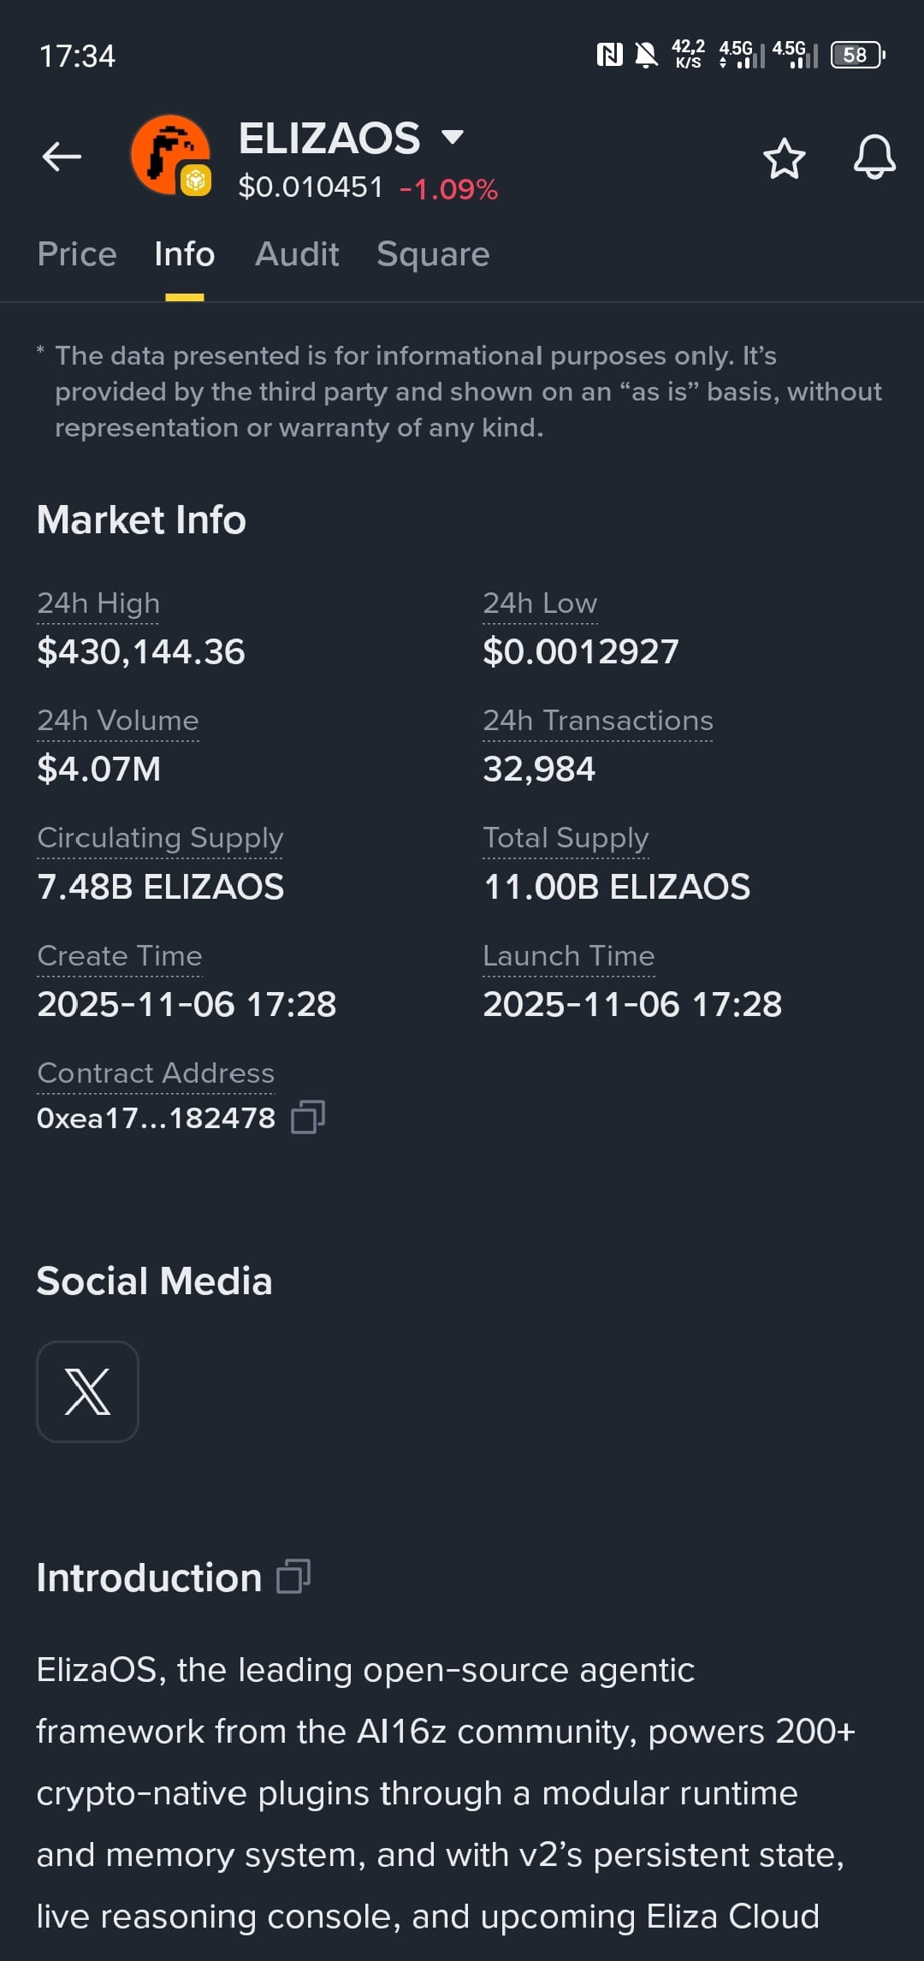Open the X social media link
Image resolution: width=924 pixels, height=1961 pixels.
(87, 1391)
